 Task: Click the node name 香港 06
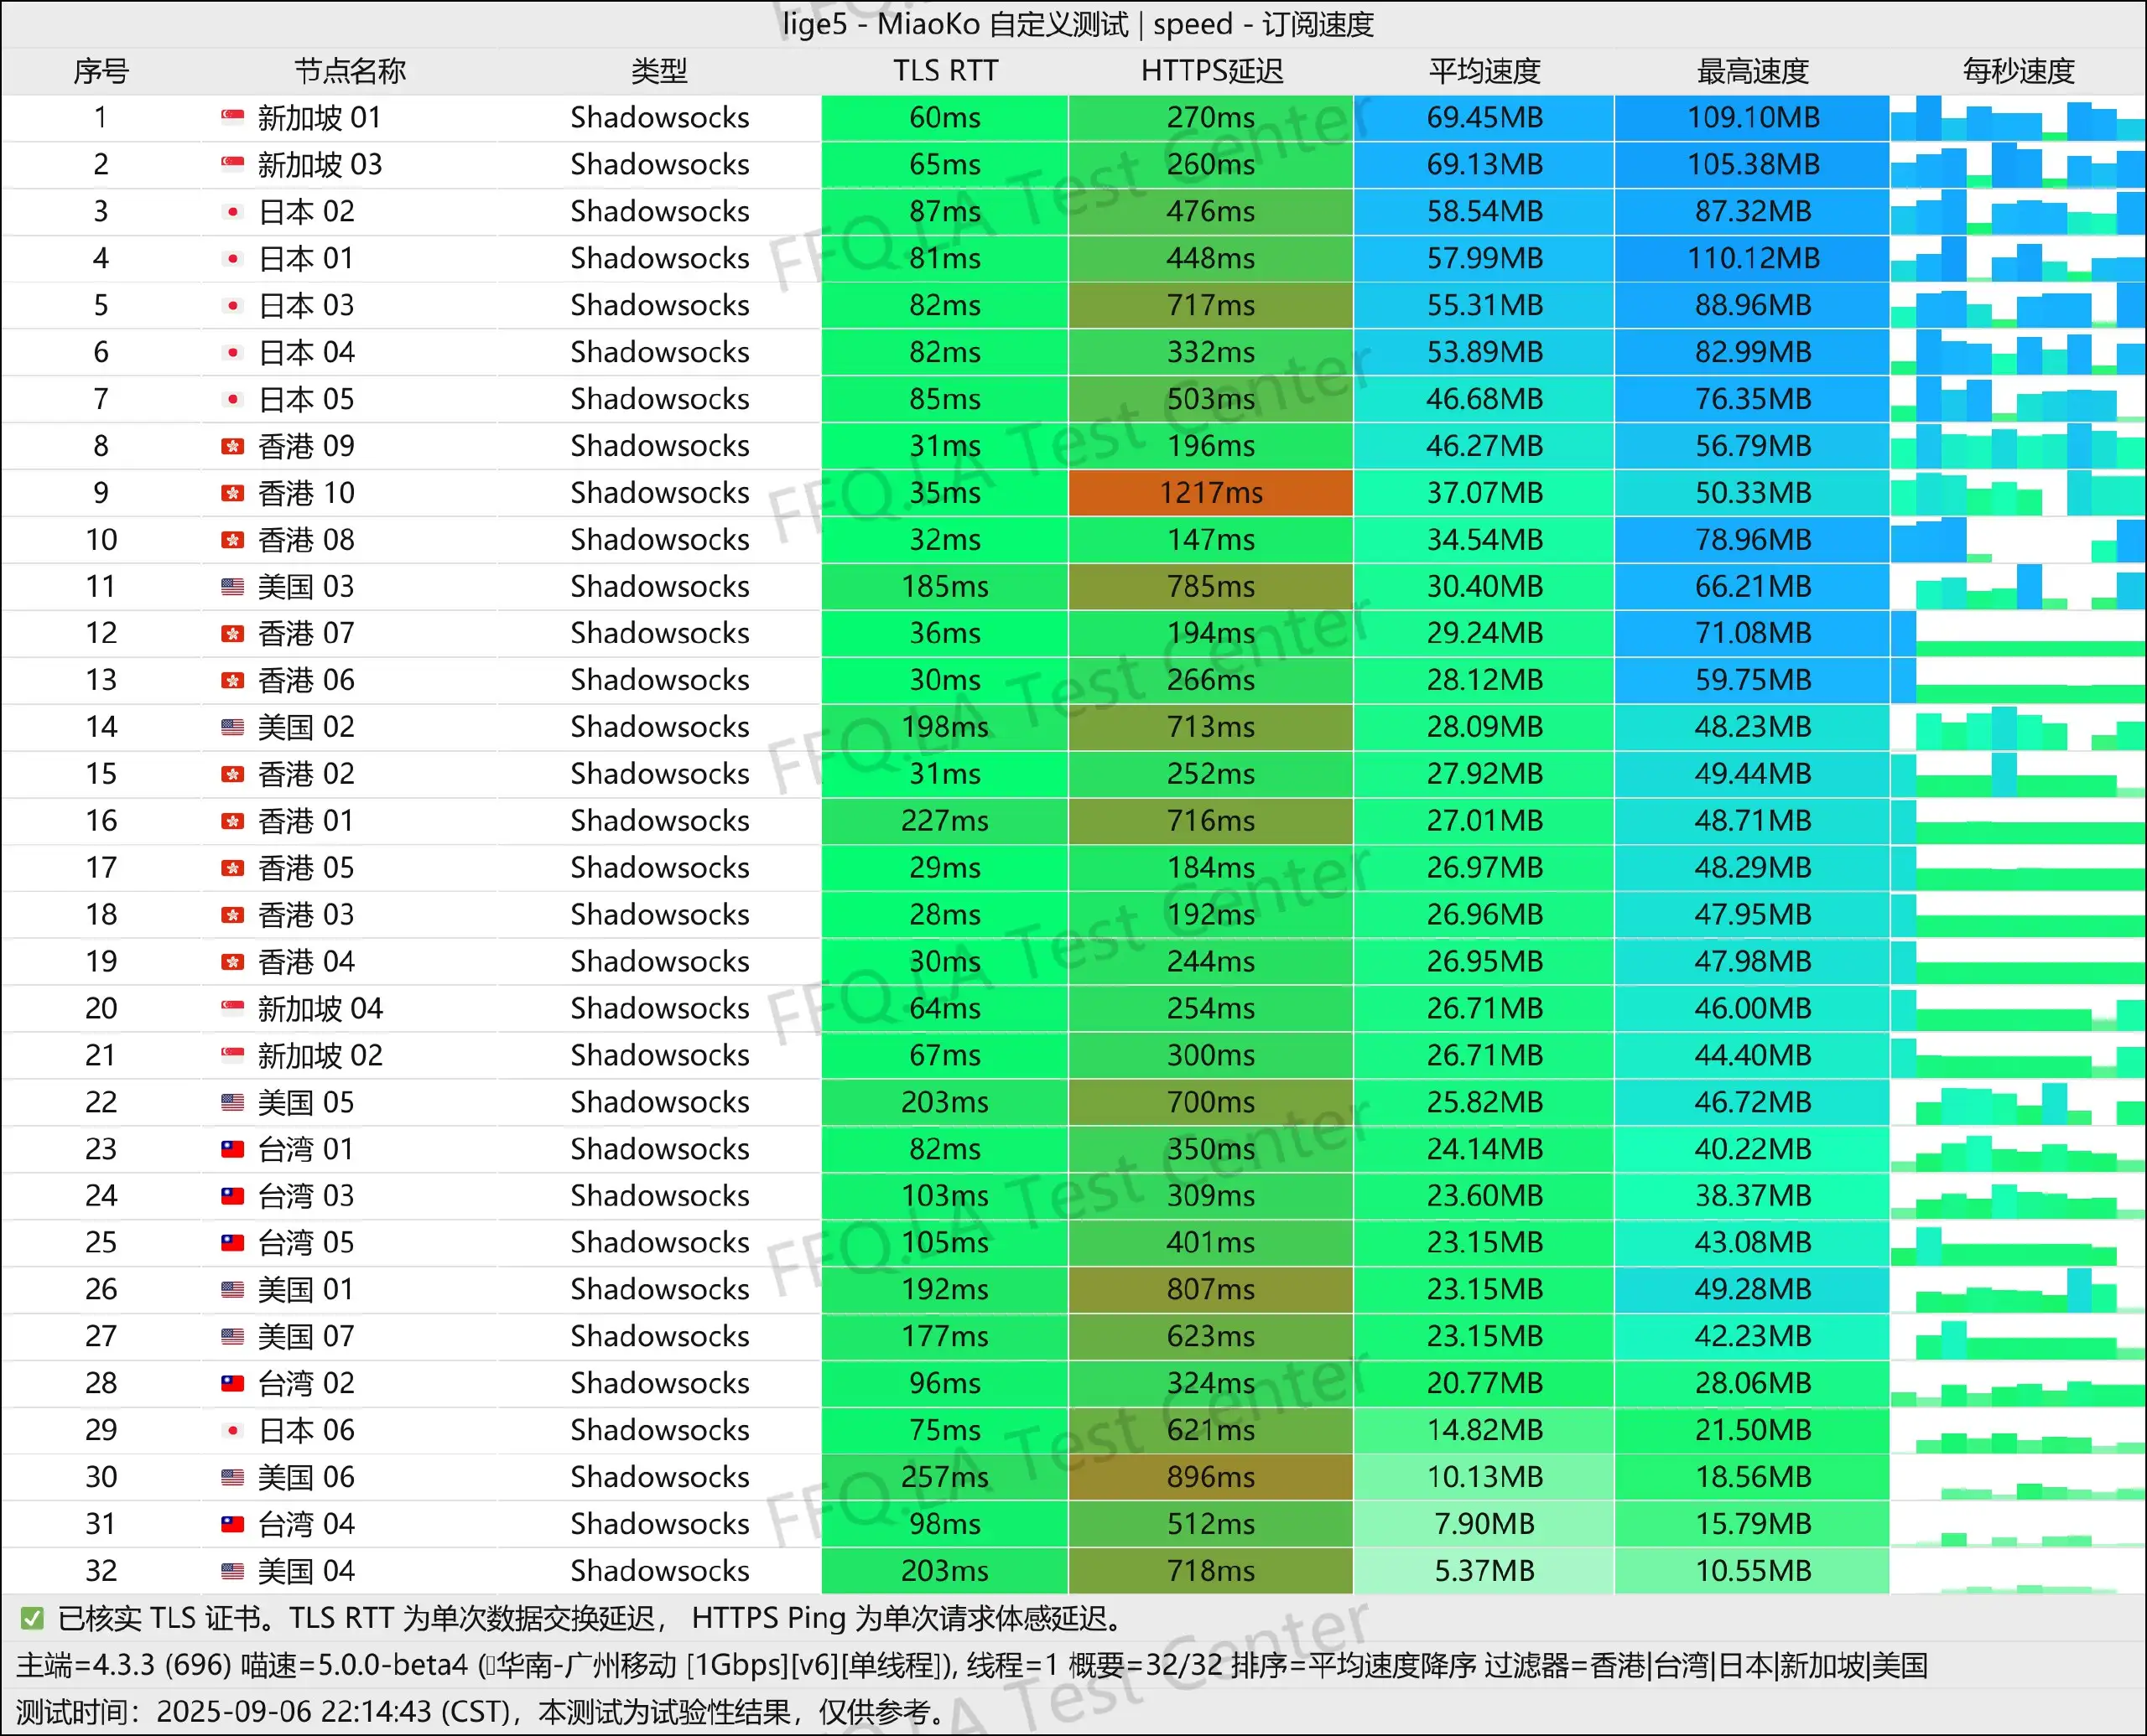click(306, 680)
